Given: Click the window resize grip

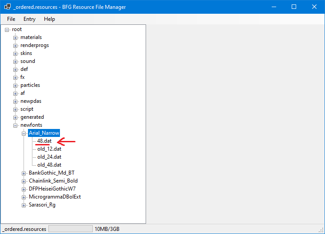Looking at the screenshot, I should tap(321, 230).
